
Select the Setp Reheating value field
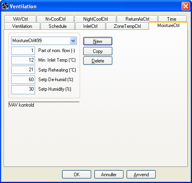pos(23,70)
